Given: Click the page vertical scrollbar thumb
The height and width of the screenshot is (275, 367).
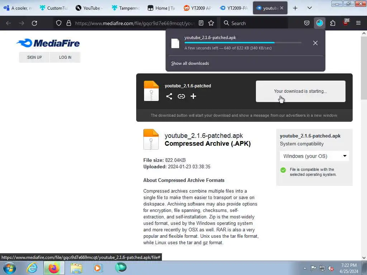Looking at the screenshot, I should (364, 68).
